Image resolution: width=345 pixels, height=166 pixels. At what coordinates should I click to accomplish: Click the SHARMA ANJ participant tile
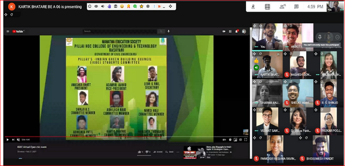[267, 93]
